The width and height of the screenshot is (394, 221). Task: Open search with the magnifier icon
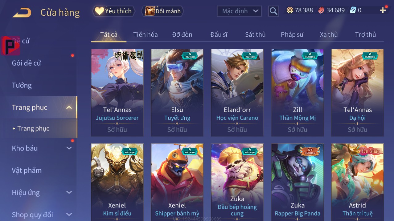coord(273,11)
